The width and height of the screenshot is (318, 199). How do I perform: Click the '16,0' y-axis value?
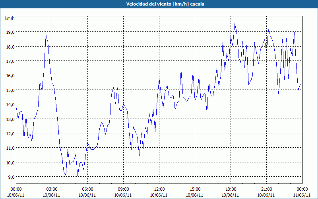(10, 76)
